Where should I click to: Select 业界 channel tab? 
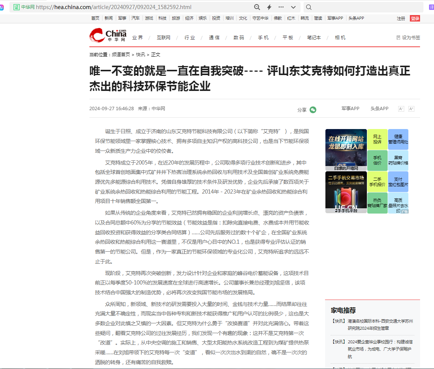click(138, 38)
